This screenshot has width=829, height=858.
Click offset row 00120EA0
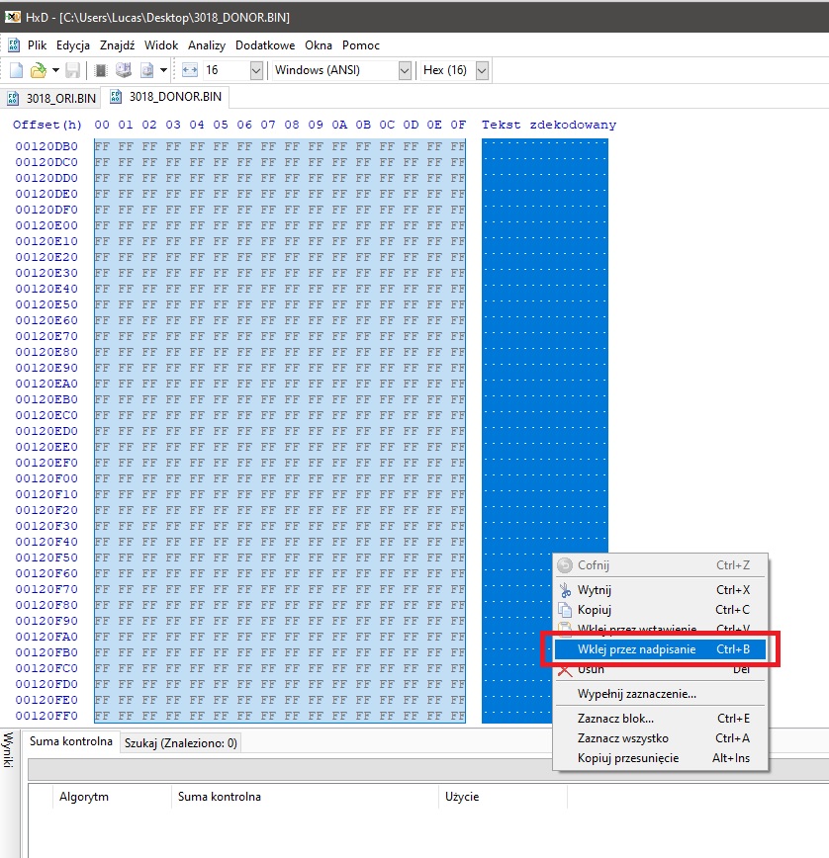(46, 384)
